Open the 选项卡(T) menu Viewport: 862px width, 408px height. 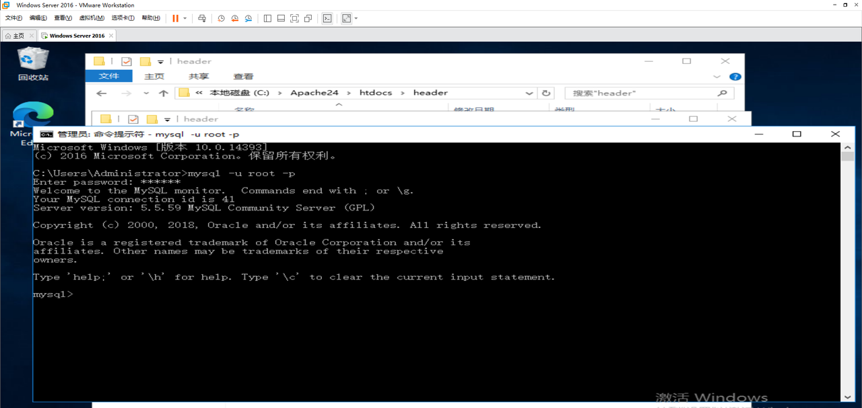pyautogui.click(x=123, y=18)
